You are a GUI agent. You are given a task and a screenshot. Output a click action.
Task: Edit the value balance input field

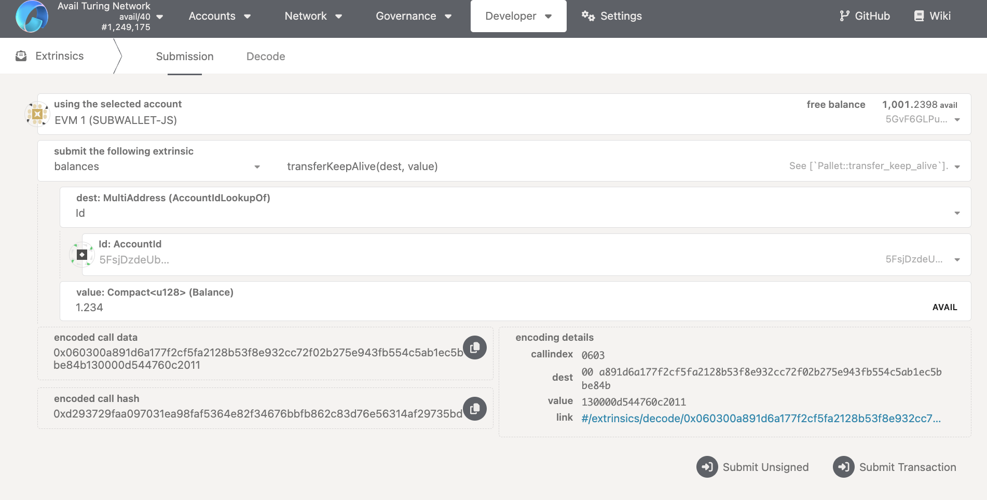pos(467,308)
